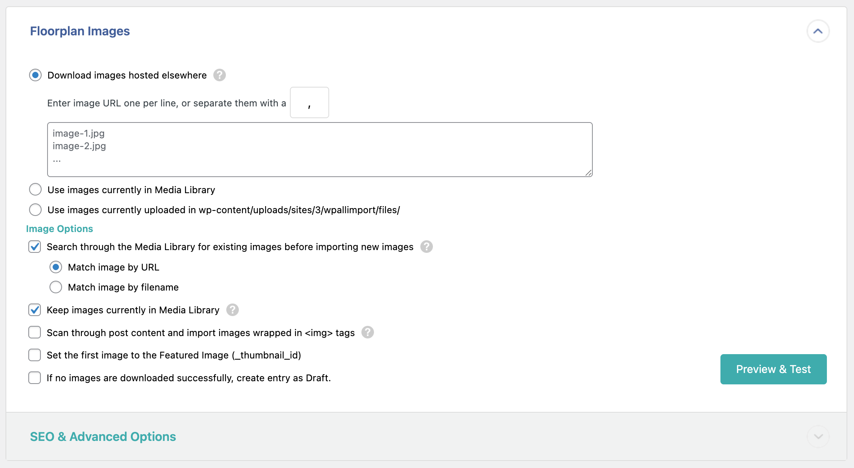Grab the textarea resize handle
The image size is (854, 468).
click(x=588, y=173)
